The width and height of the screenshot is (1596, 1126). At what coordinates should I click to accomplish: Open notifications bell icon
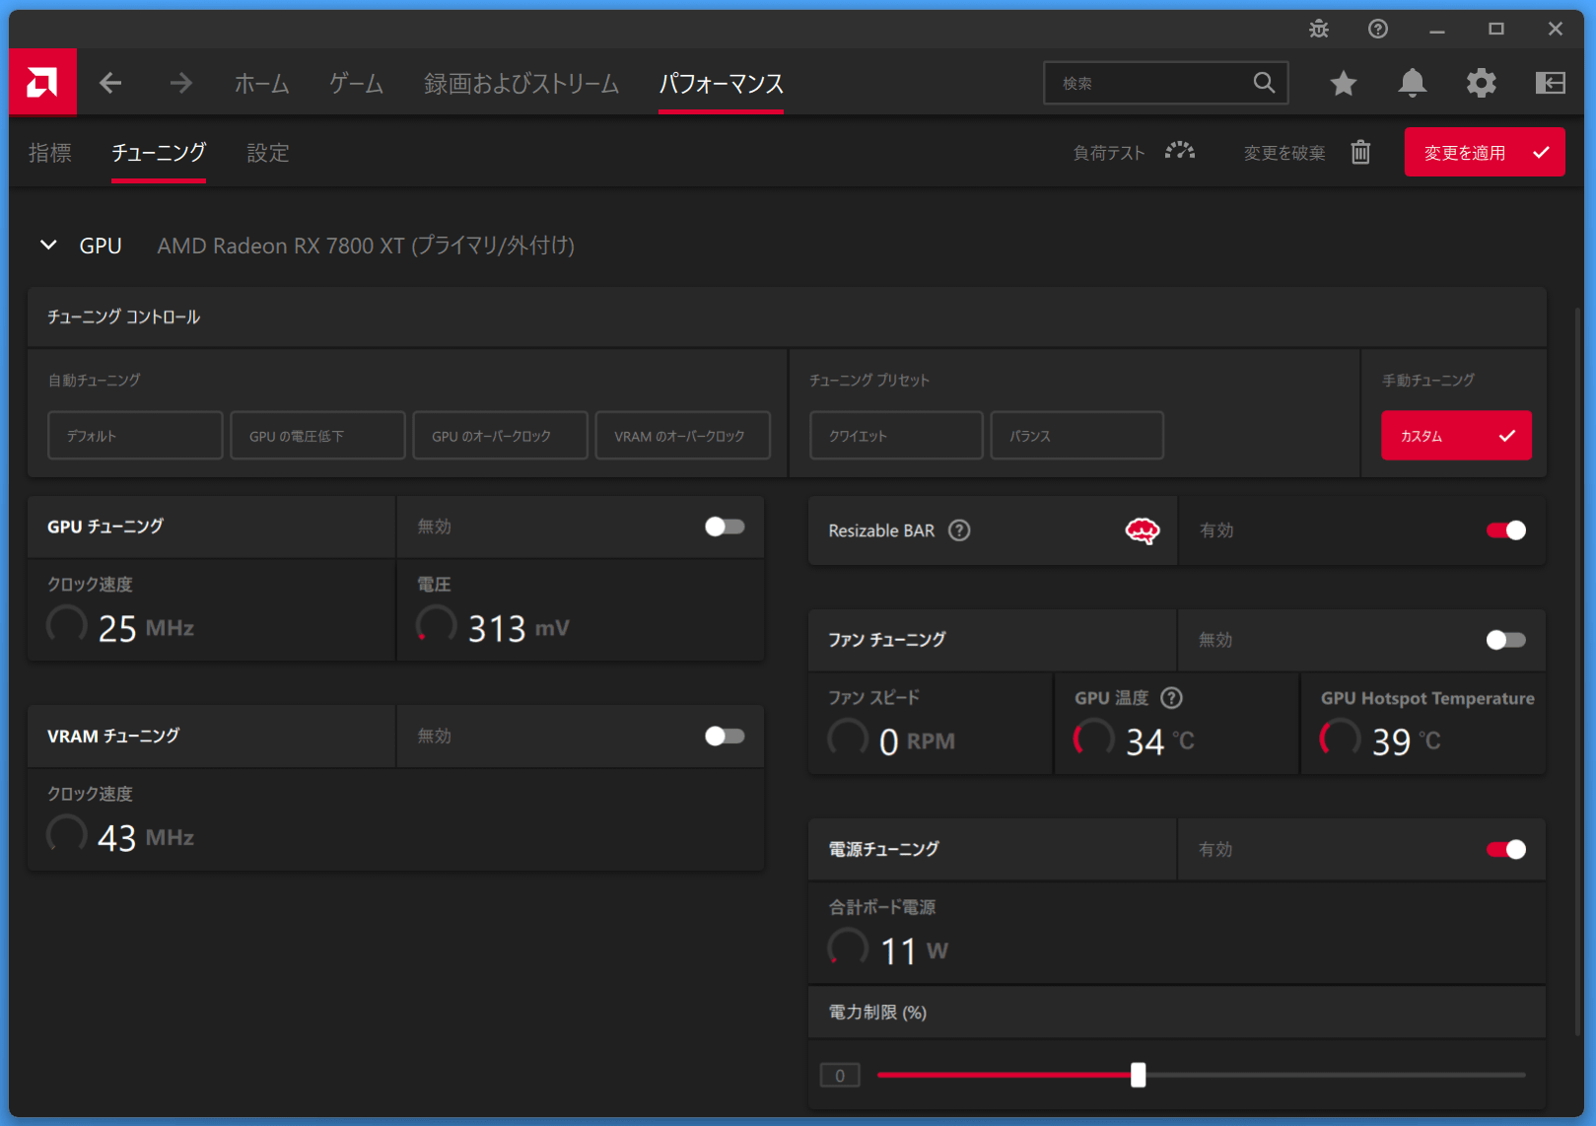click(1412, 83)
